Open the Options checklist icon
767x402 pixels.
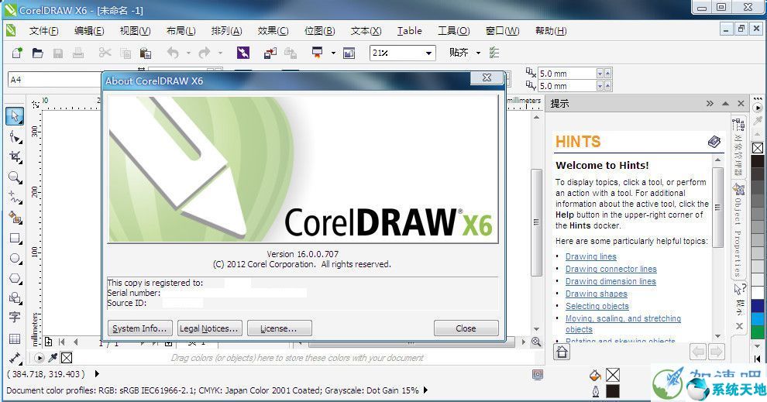494,53
